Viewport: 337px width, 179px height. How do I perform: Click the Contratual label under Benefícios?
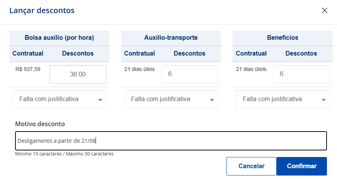(251, 54)
